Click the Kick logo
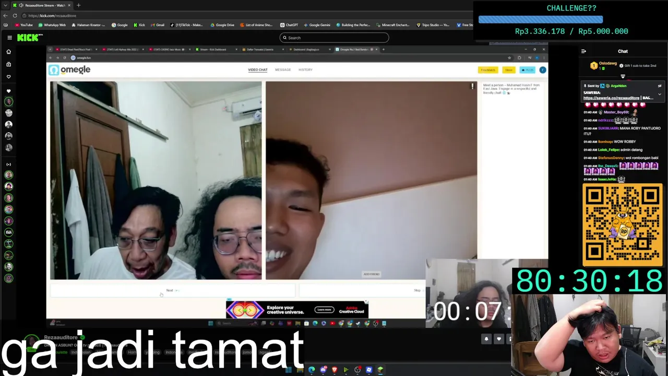 (x=29, y=38)
